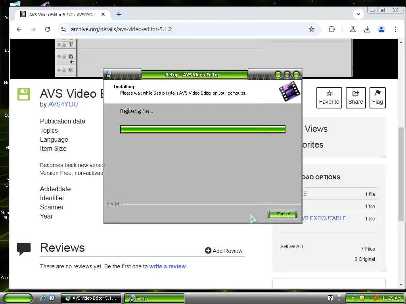Reload the archive.org page
This screenshot has height=304, width=406.
click(48, 29)
